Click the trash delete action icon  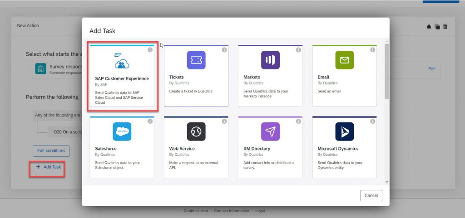[445, 27]
